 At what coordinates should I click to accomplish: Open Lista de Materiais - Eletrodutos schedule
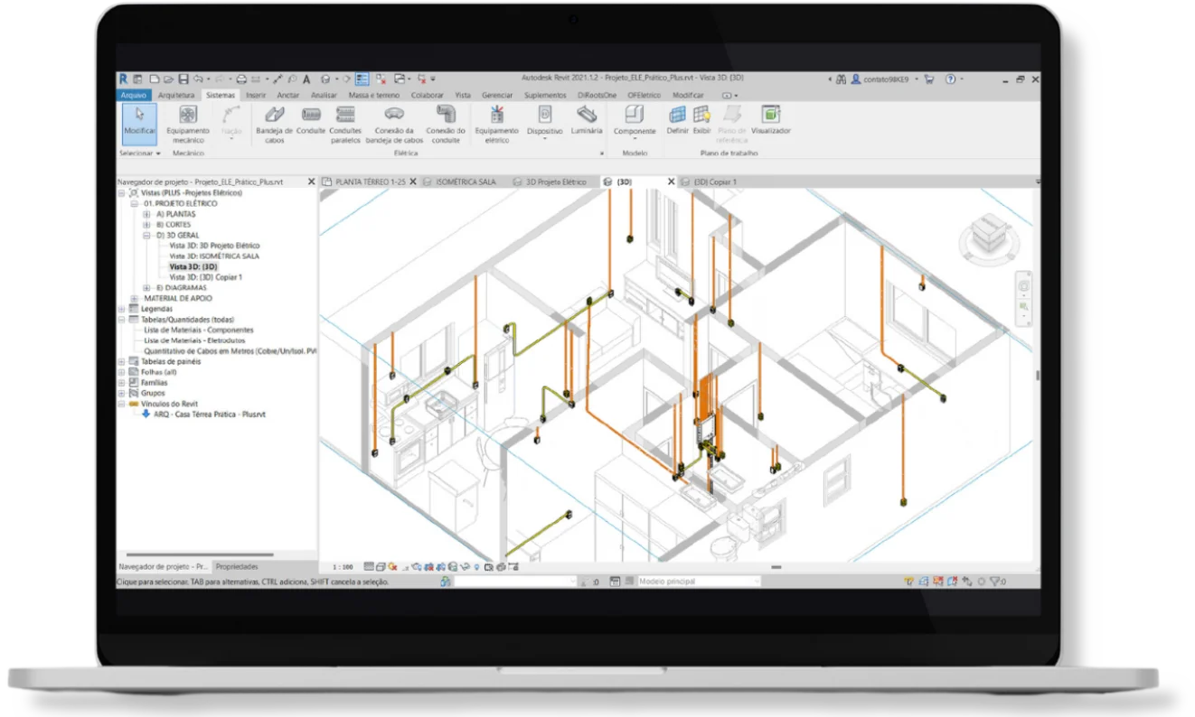click(x=194, y=340)
